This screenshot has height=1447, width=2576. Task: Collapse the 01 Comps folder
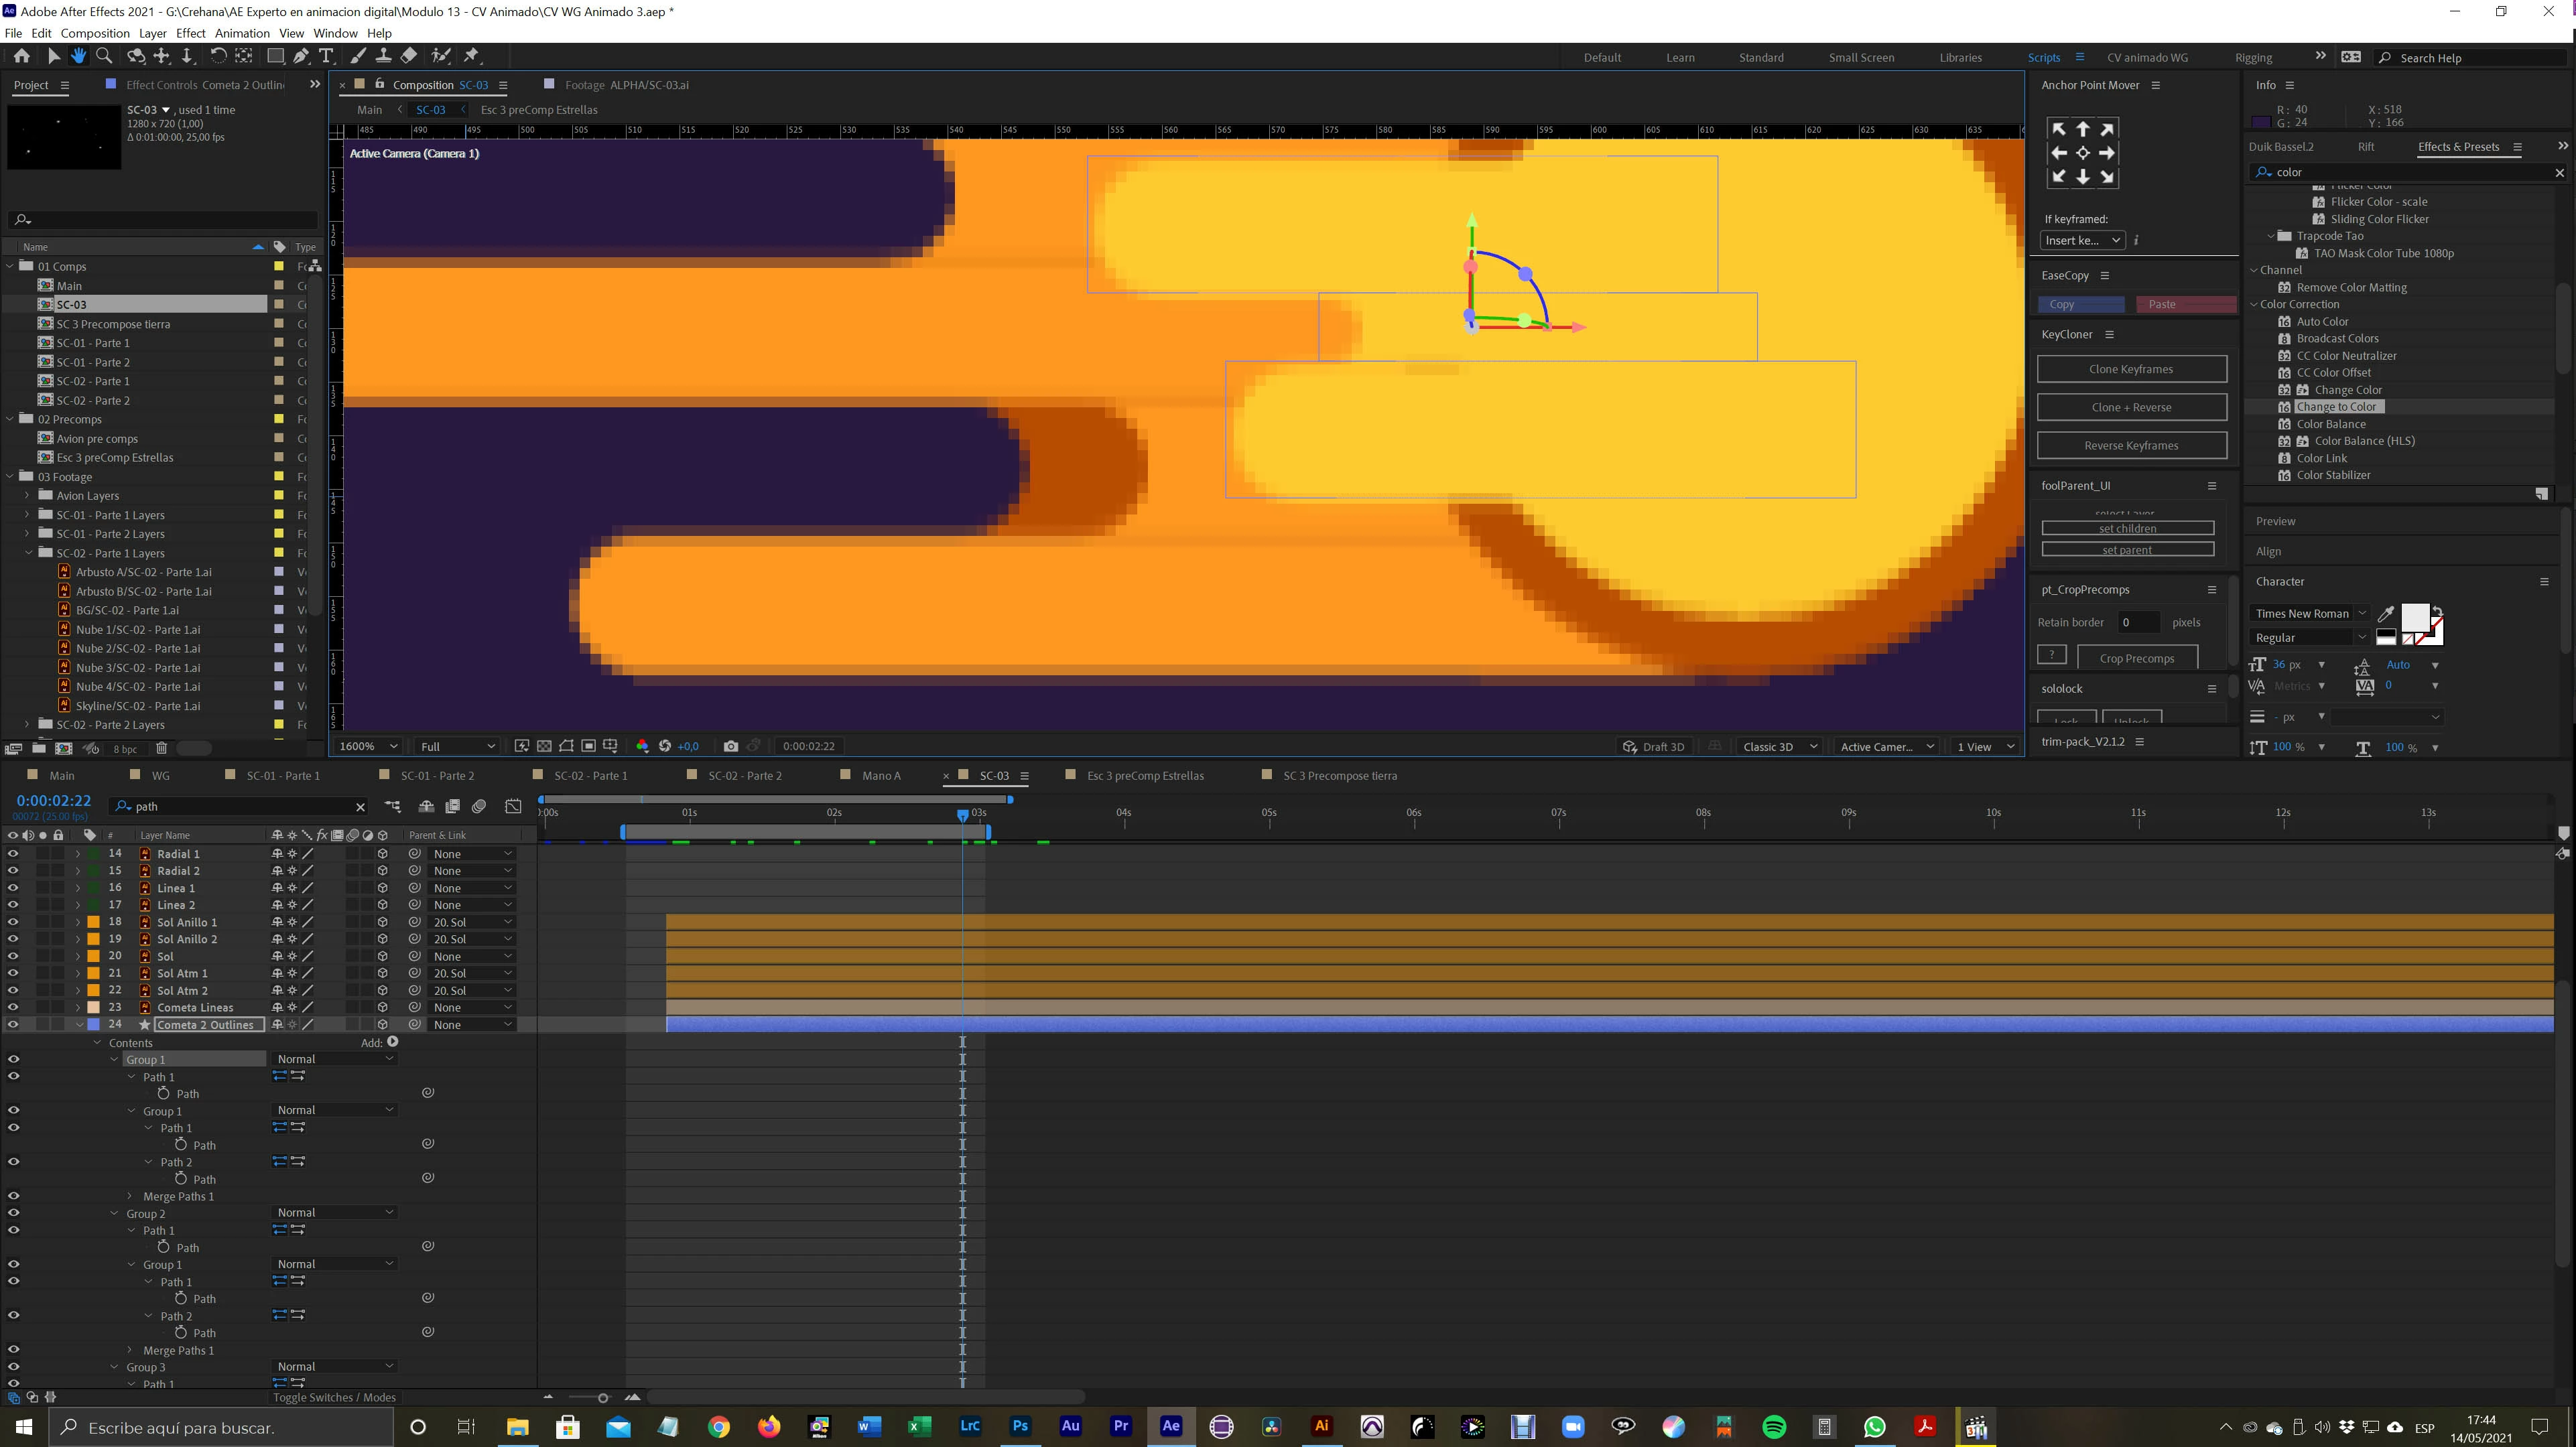(11, 266)
